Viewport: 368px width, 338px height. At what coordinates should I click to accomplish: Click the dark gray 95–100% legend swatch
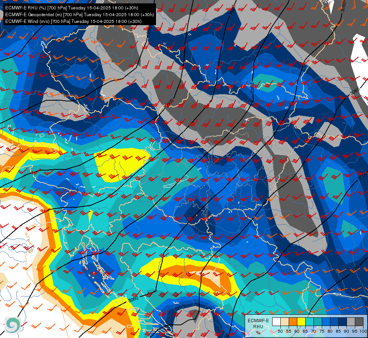pos(359,321)
